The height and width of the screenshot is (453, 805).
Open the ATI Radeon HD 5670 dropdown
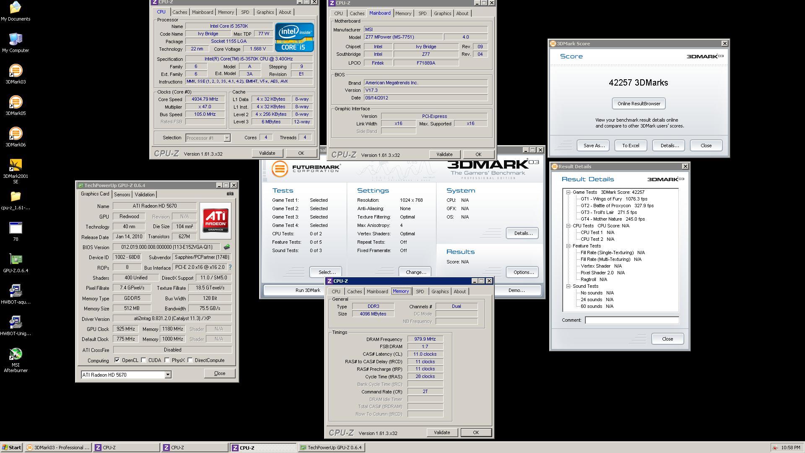click(x=168, y=375)
